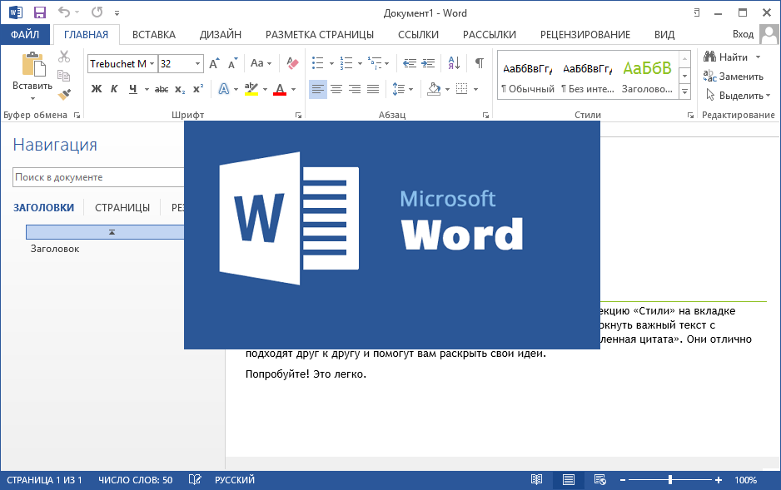Open the font size 32 dropdown
This screenshot has width=781, height=490.
pyautogui.click(x=197, y=64)
